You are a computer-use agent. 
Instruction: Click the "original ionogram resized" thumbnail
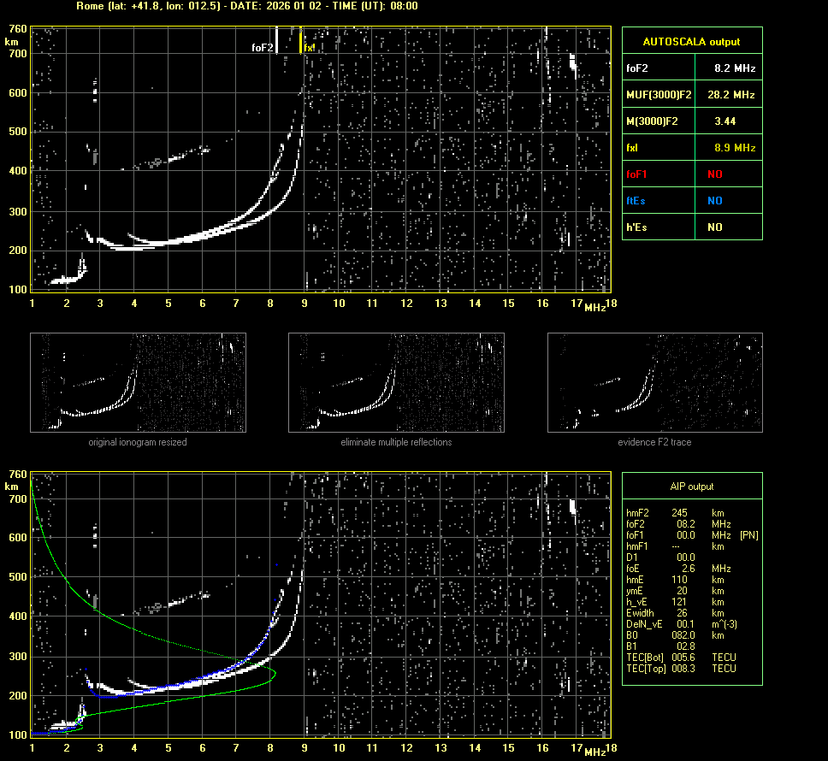tap(138, 382)
